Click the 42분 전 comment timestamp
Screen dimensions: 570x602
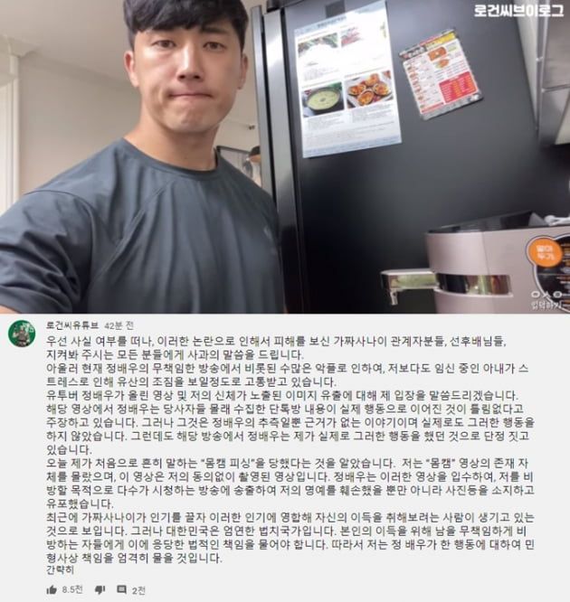(x=119, y=325)
